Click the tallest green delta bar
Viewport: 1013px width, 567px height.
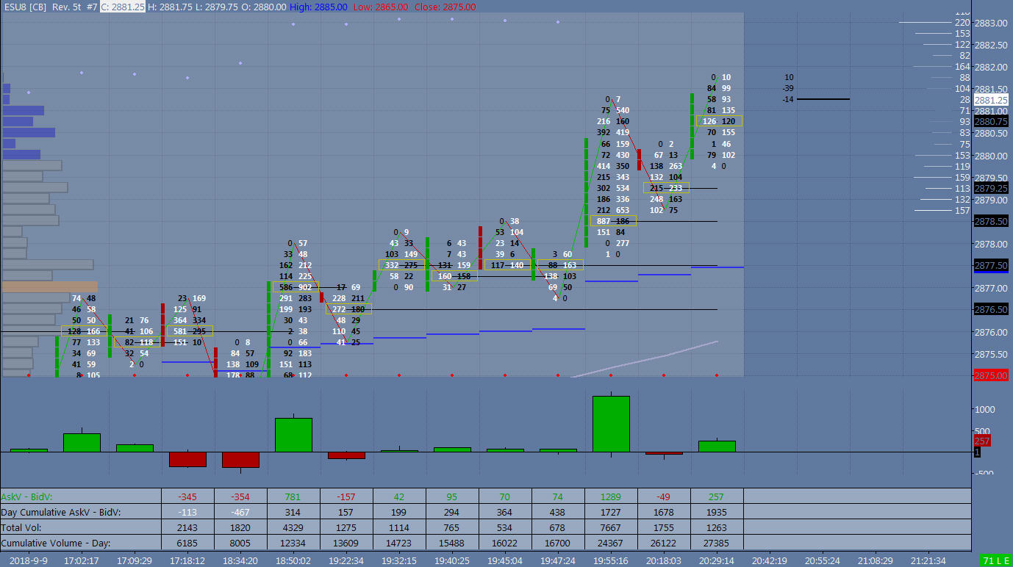tap(611, 424)
